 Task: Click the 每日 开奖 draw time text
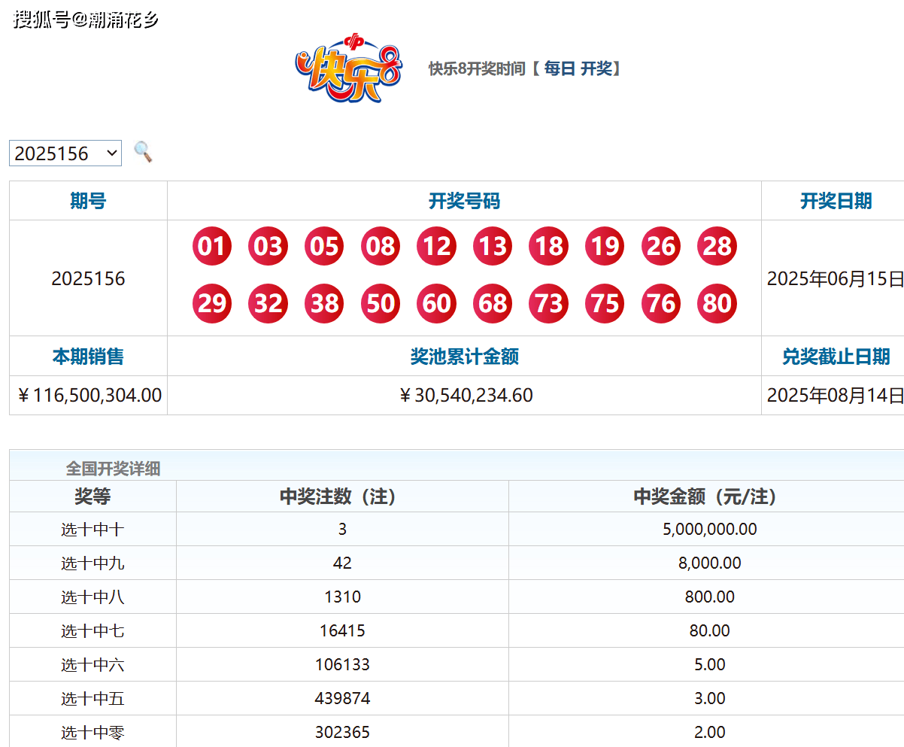[x=578, y=69]
